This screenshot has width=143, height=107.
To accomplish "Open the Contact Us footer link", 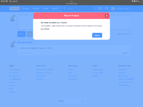I will pyautogui.click(x=73, y=79).
